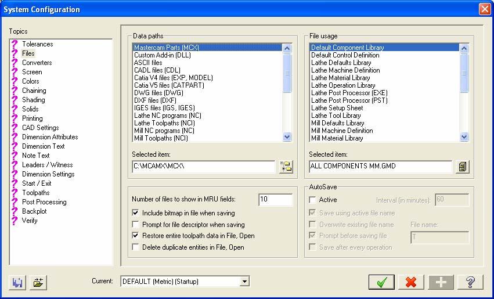
Task: Enable the AutoSave Active checkbox
Action: (x=312, y=200)
